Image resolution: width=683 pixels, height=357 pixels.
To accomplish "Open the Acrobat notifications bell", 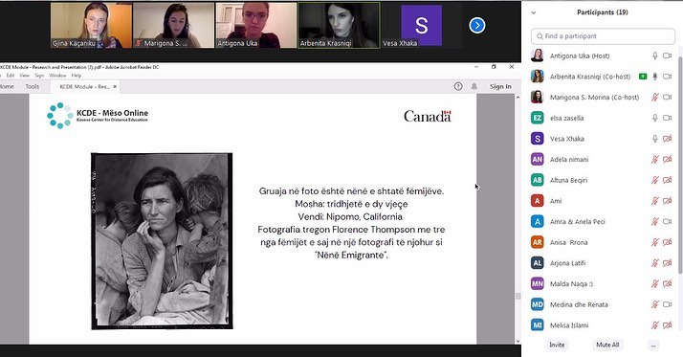I will point(474,86).
